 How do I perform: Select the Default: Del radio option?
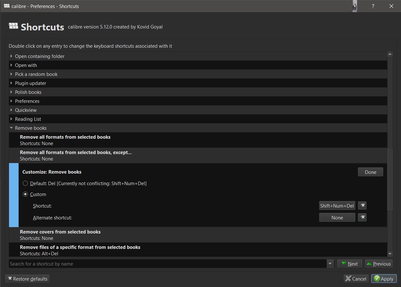pyautogui.click(x=25, y=184)
